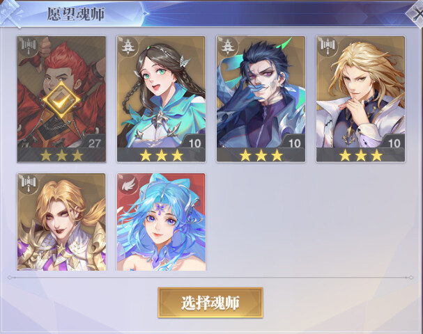
Task: Click the pagoda emblem on the green-eyed girl card
Action: (x=128, y=47)
